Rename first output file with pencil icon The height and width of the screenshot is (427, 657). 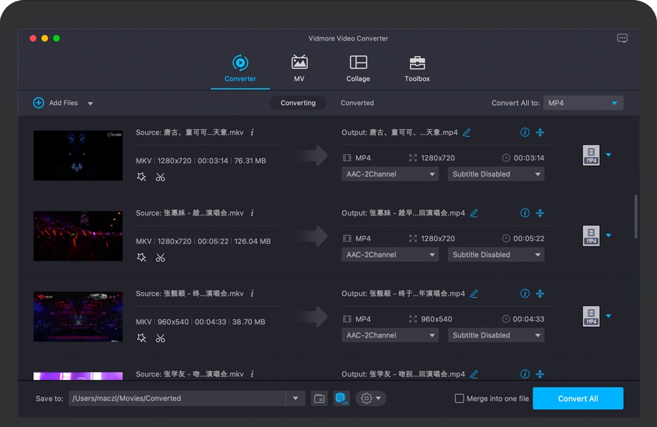click(x=467, y=133)
